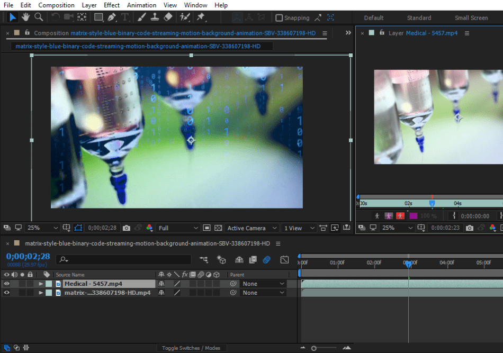The image size is (503, 353).
Task: Select the Eraser tool
Action: [168, 17]
